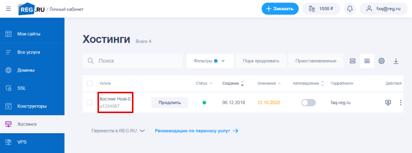Open SSL in sidebar

point(32,88)
